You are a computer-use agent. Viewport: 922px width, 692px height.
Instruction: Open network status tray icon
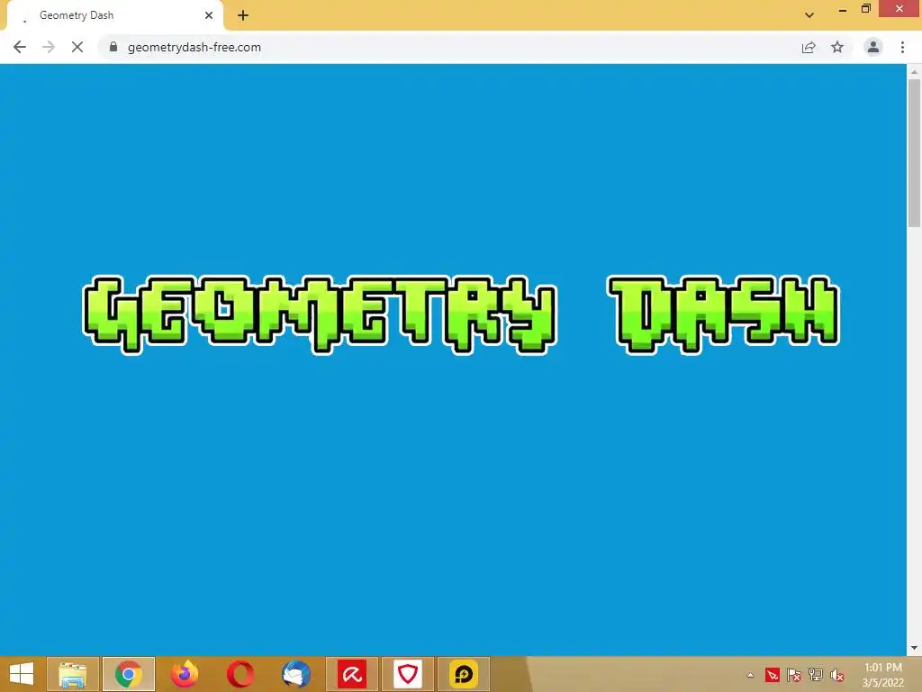(x=816, y=675)
